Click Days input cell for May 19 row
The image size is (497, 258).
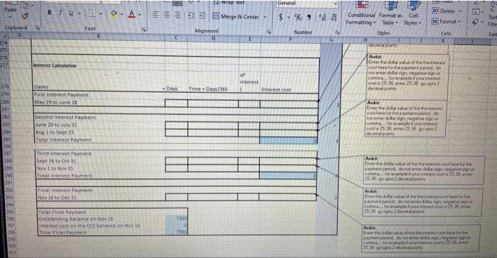pyautogui.click(x=176, y=103)
